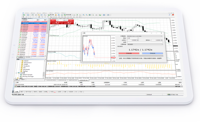Image resolution: width=200 pixels, height=122 pixels.
Task: Toggle the Chart Shift icon
Action: point(96,15)
